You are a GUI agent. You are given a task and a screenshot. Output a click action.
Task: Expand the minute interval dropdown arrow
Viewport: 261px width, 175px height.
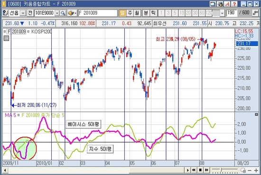(x=222, y=13)
